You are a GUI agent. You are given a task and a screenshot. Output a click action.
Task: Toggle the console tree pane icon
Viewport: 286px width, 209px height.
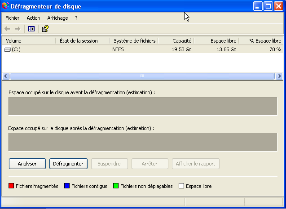coord(31,29)
